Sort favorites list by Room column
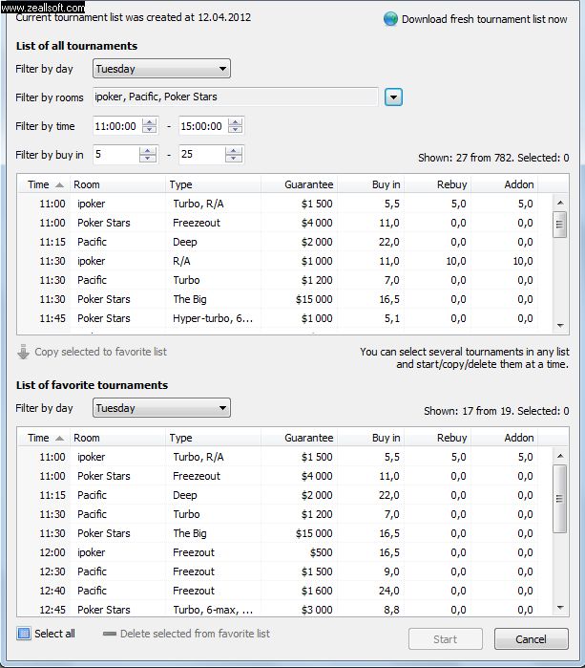585x668 pixels. (117, 438)
